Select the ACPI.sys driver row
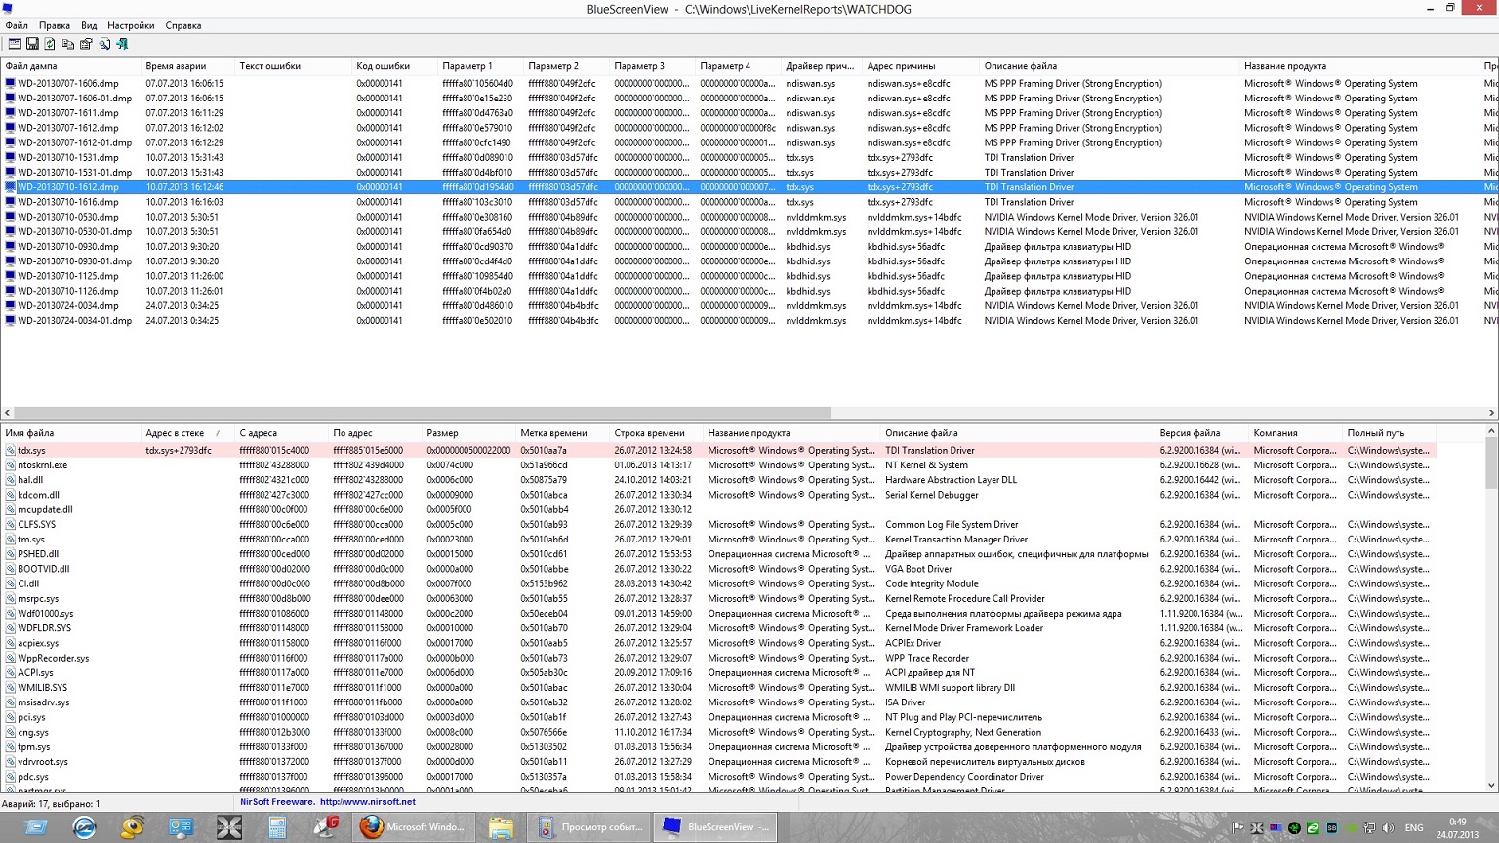 (x=718, y=673)
